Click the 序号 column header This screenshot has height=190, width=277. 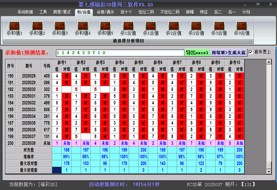(x=11, y=66)
